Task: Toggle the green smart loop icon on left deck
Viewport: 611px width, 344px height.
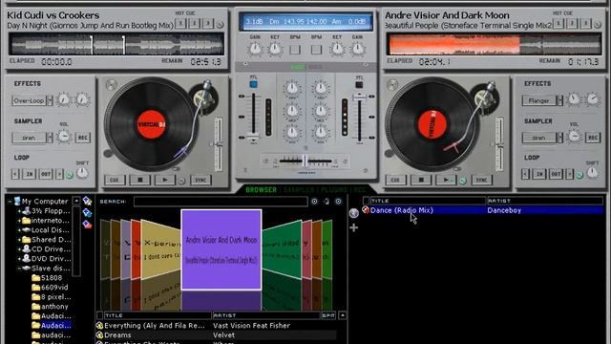Action: click(70, 175)
